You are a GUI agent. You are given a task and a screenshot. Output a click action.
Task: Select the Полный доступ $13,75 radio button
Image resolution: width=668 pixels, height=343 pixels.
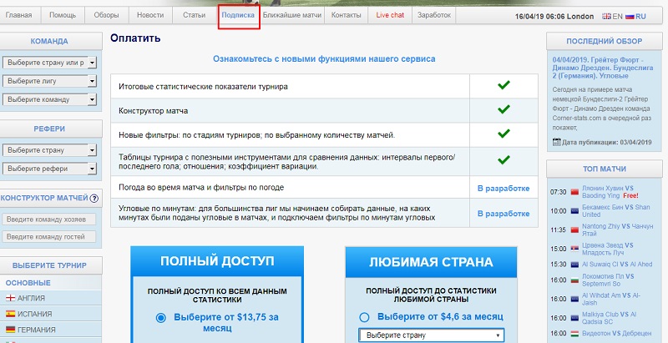click(x=161, y=318)
